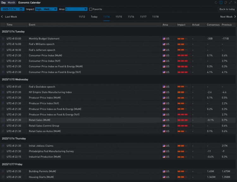
Task: Switch to the Month view
Action: [11, 3]
